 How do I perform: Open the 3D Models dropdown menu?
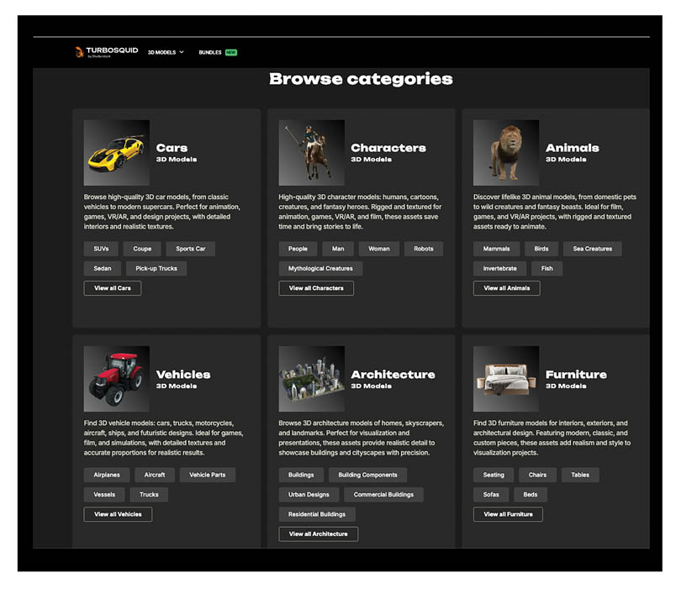coord(166,52)
